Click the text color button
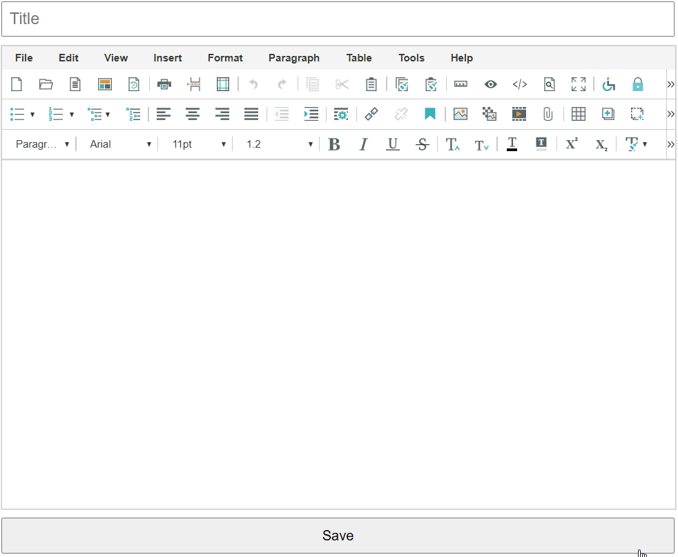Screen dimensions: 678x557 512,144
